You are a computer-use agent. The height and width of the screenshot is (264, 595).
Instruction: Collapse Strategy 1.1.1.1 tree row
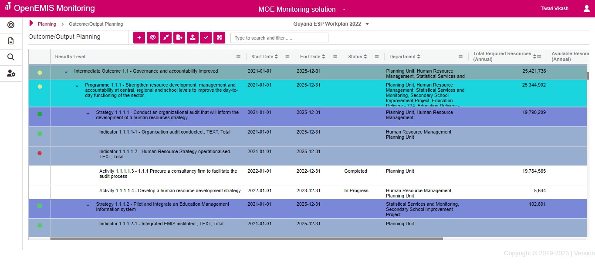click(x=88, y=114)
